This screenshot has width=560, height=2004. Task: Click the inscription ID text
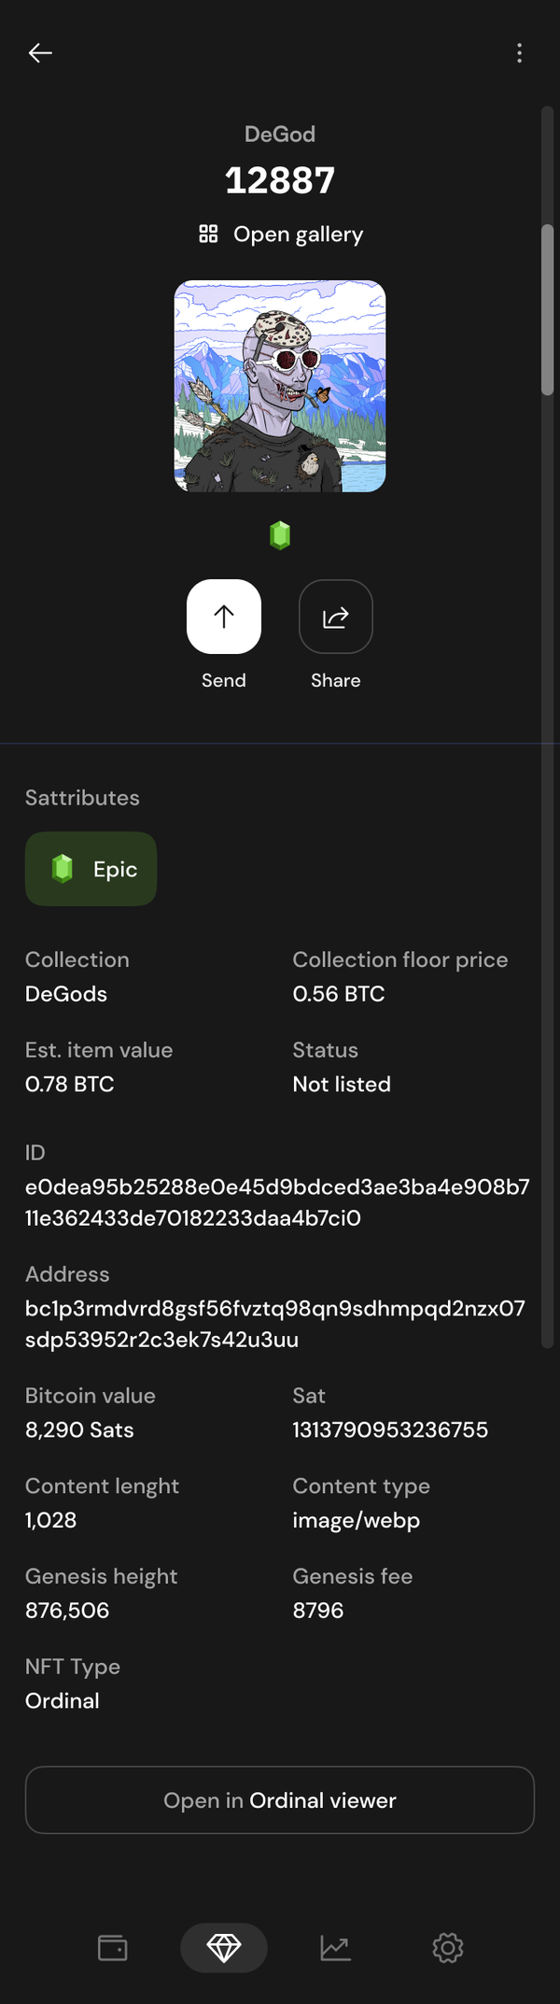coord(277,1202)
